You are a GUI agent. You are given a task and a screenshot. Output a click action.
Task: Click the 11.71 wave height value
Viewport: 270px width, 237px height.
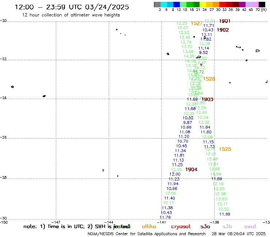pyautogui.click(x=209, y=26)
